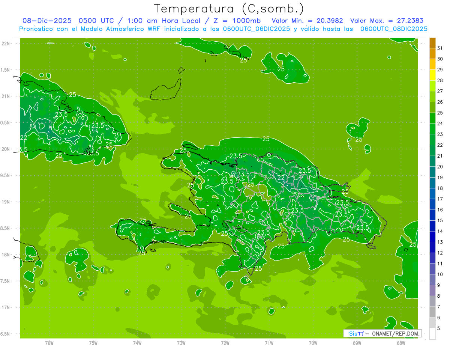The image size is (450, 348).
Task: Pick the purple color bar segment between 8 and 9
Action: click(432, 291)
